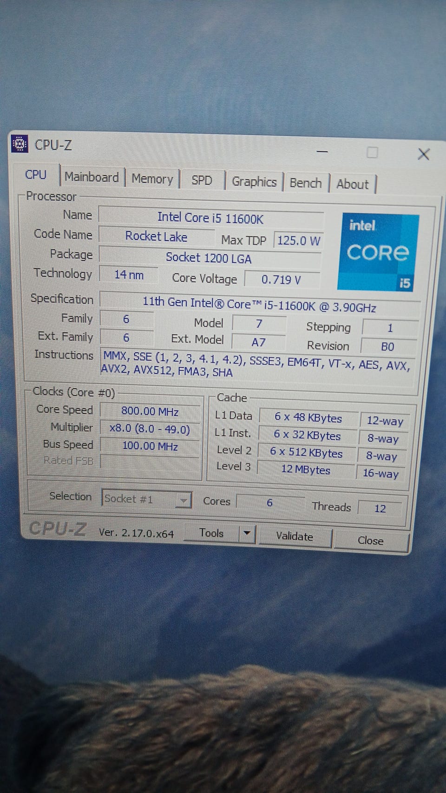The image size is (446, 793).
Task: Click the Name field Intel Core i5 11600K
Action: pos(210,218)
